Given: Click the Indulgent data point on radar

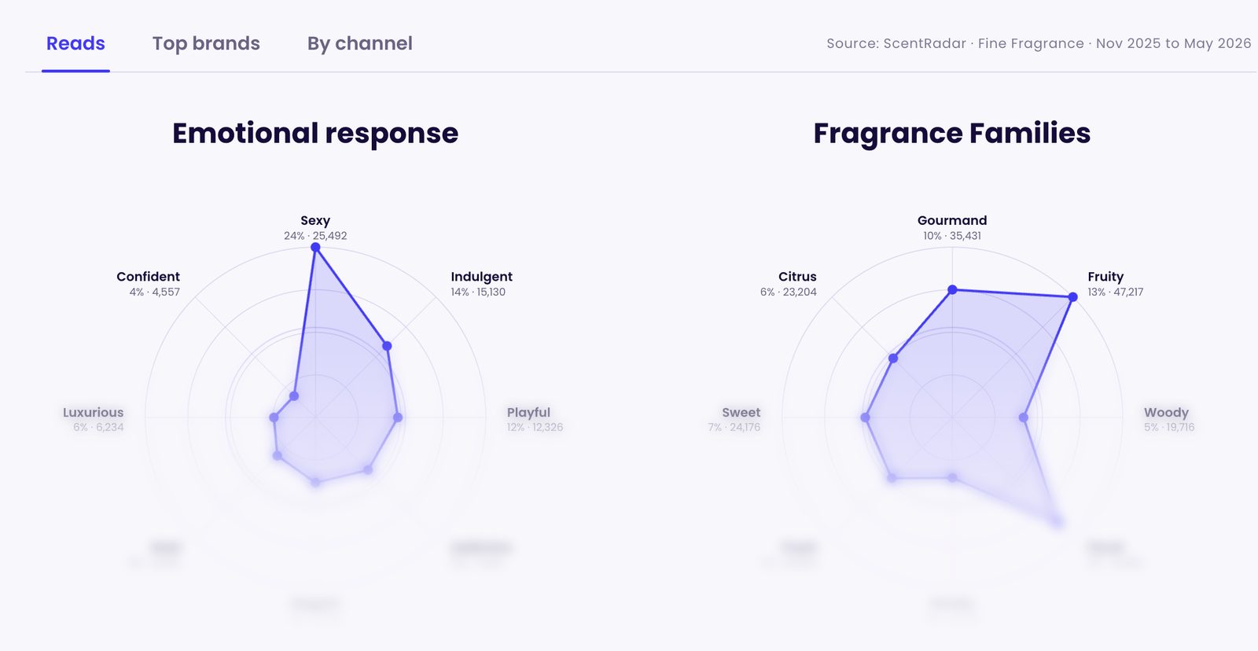Looking at the screenshot, I should [387, 346].
